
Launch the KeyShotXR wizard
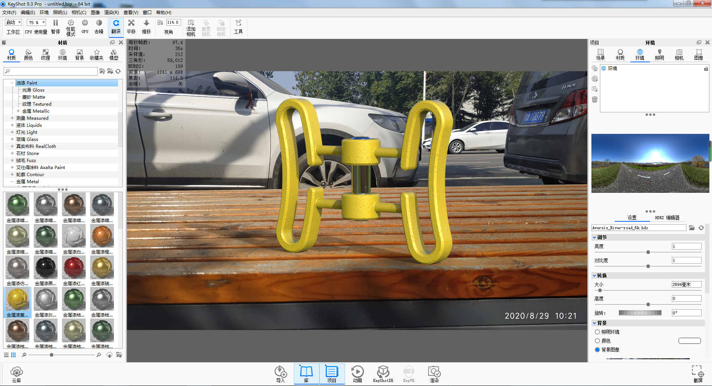(383, 374)
